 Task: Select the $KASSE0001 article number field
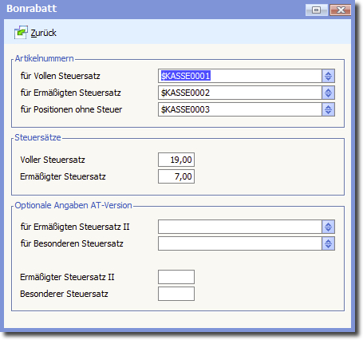pyautogui.click(x=240, y=76)
